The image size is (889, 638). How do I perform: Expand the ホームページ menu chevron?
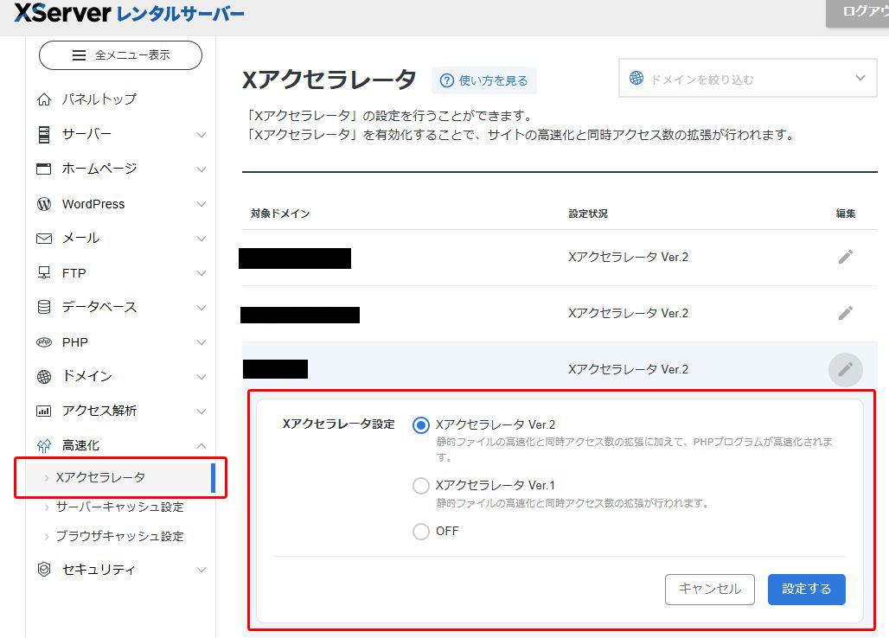tap(201, 169)
